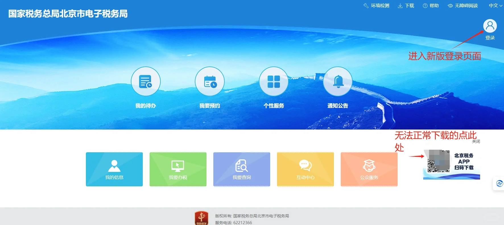
Task: Click the 版权所有 copyright text
Action: tap(252, 216)
